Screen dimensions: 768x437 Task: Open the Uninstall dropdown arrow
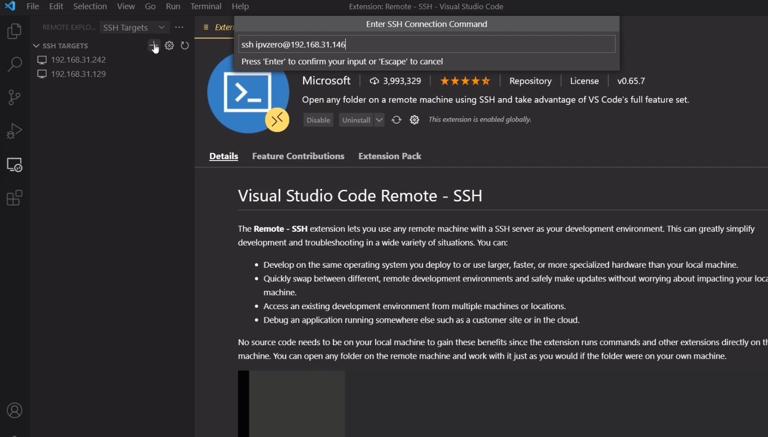pyautogui.click(x=379, y=120)
